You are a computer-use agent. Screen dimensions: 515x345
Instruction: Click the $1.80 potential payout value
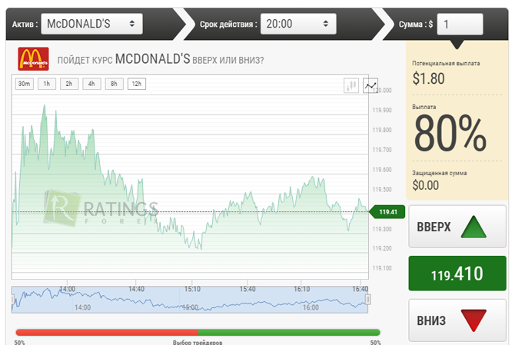pos(429,79)
